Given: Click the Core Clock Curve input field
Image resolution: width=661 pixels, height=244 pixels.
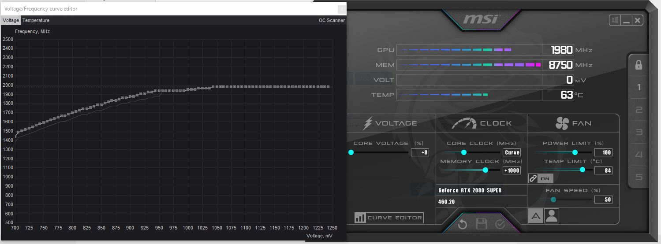Looking at the screenshot, I should point(512,152).
